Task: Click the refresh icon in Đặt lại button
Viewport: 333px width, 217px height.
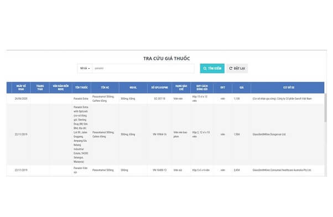Action: pos(231,69)
